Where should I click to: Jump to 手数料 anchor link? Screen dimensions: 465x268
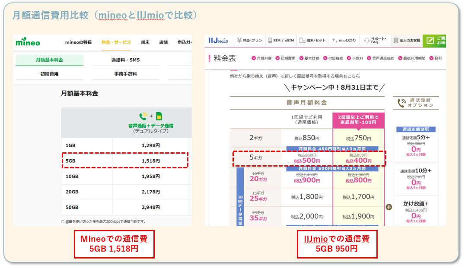355,58
